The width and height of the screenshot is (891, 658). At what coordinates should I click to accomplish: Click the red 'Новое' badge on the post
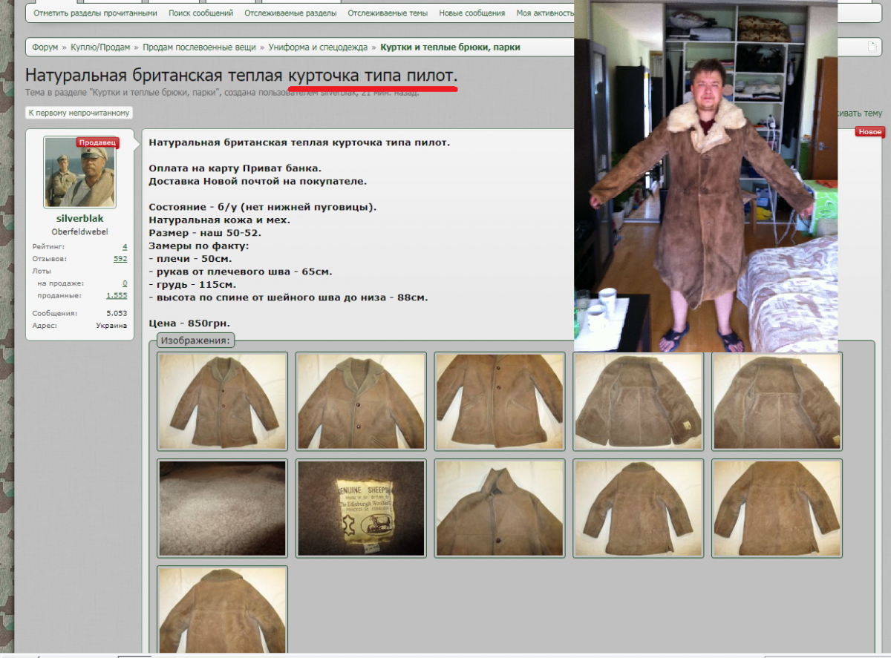coord(869,132)
